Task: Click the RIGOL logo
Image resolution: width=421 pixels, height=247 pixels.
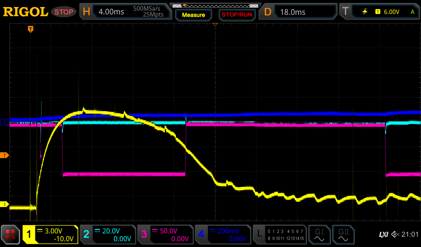Action: [25, 12]
